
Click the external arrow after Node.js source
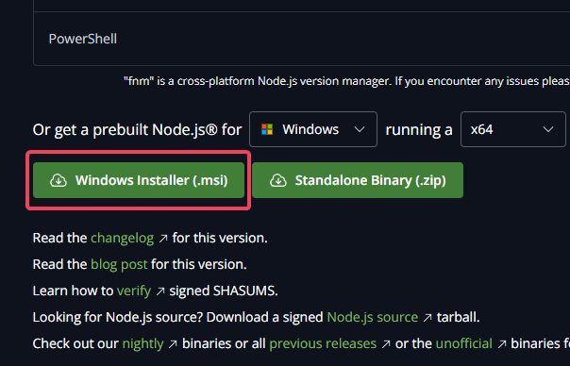coord(427,318)
